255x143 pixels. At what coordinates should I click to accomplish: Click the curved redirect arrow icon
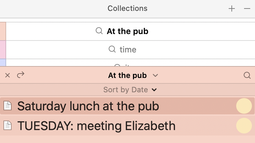(21, 75)
